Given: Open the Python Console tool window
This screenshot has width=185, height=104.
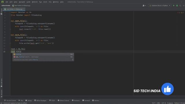Looking at the screenshot, I should coord(63,101).
